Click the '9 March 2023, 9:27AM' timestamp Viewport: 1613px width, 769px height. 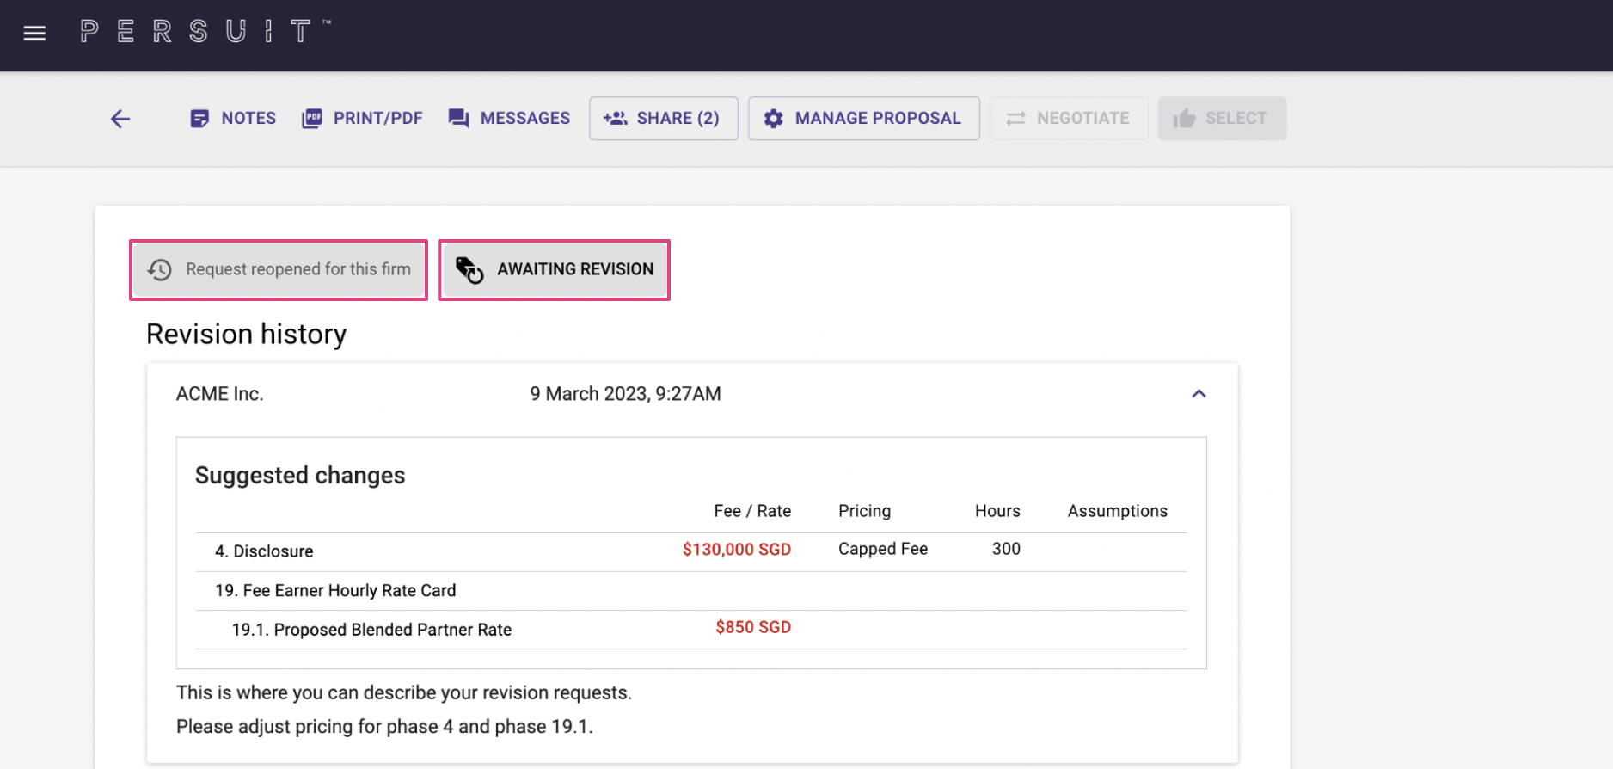pos(625,394)
